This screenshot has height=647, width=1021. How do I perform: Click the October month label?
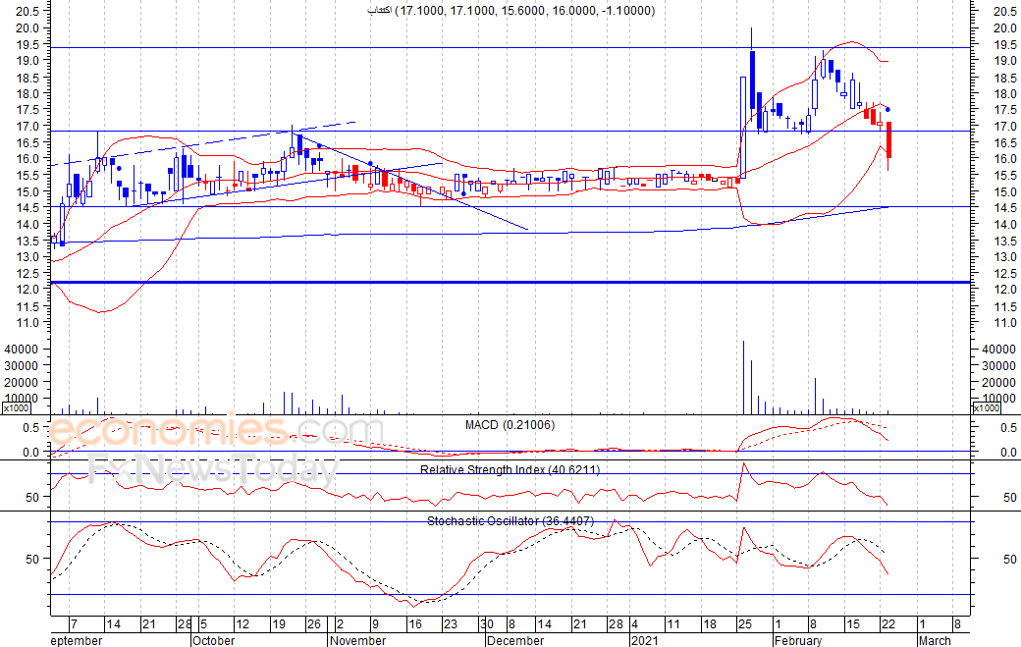(x=214, y=640)
